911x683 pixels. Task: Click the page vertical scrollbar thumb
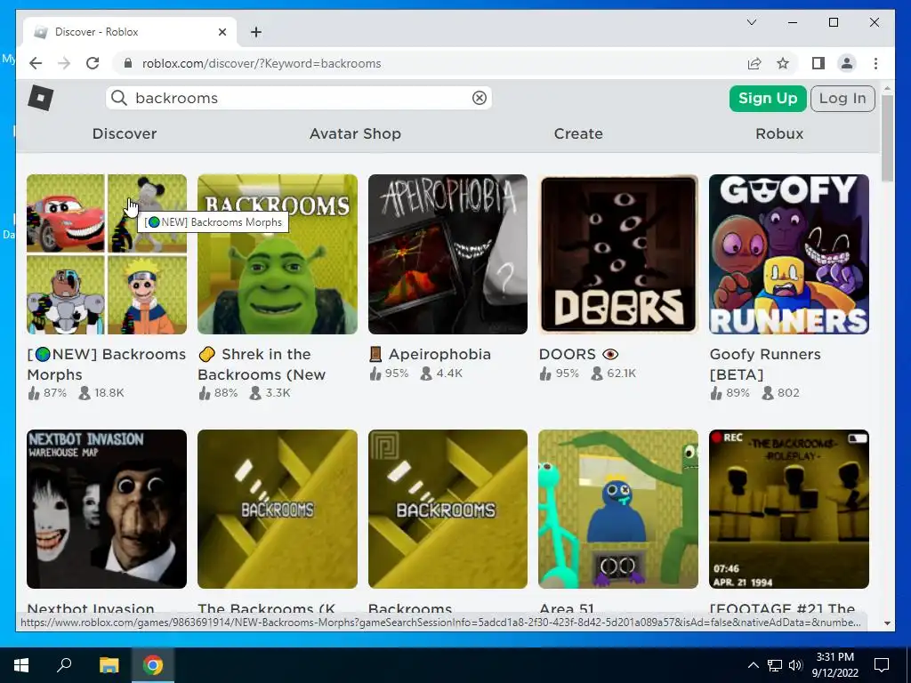point(887,138)
